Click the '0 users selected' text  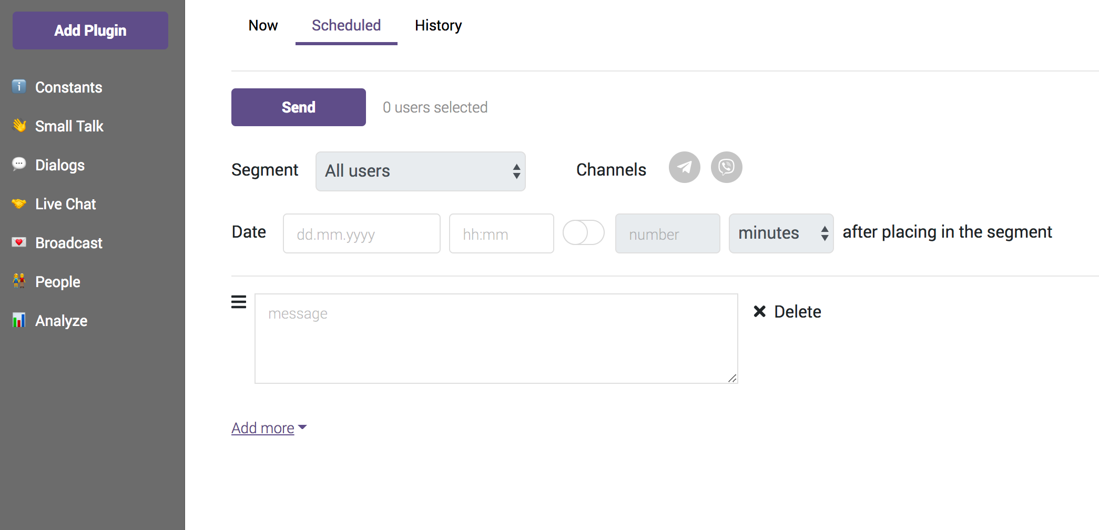click(435, 107)
